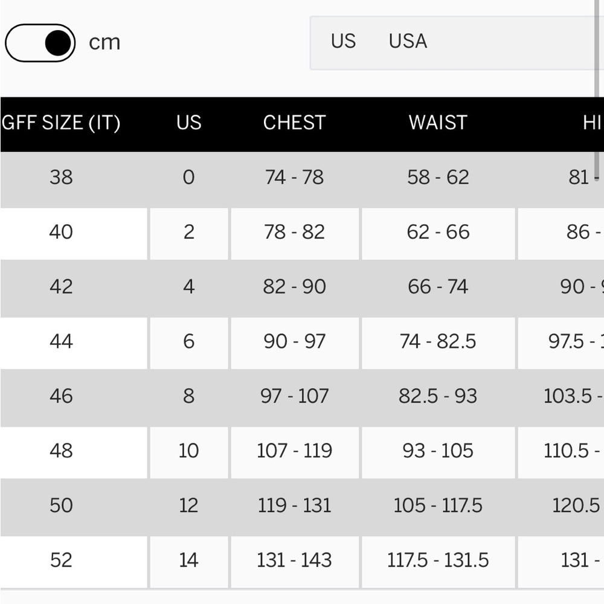Image resolution: width=604 pixels, height=604 pixels.
Task: Click the IT size 44 cell
Action: (x=61, y=342)
